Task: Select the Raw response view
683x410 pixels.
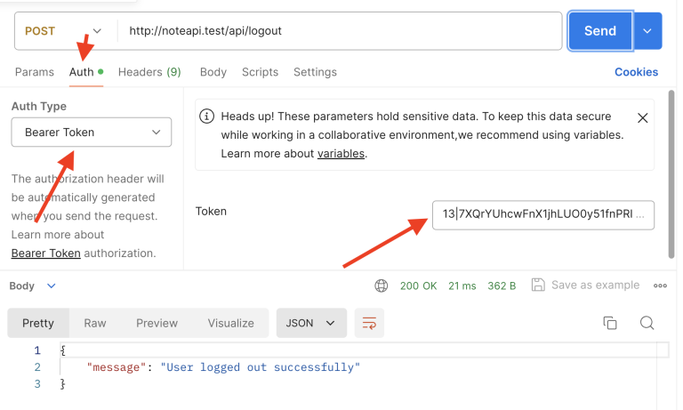Action: click(x=95, y=323)
